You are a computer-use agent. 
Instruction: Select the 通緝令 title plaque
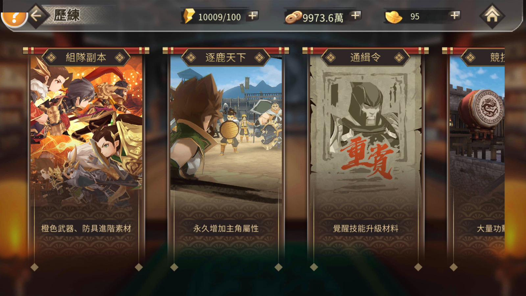[365, 58]
